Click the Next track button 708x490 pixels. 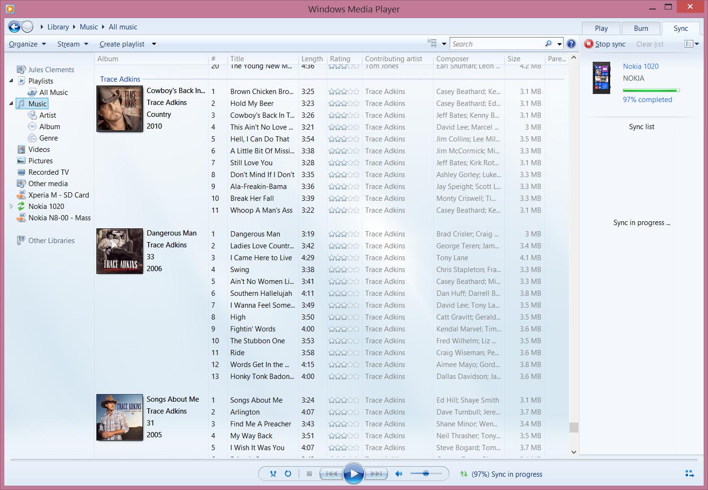point(376,473)
